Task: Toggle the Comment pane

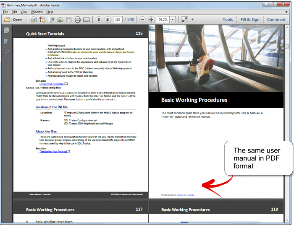Action: (x=276, y=20)
